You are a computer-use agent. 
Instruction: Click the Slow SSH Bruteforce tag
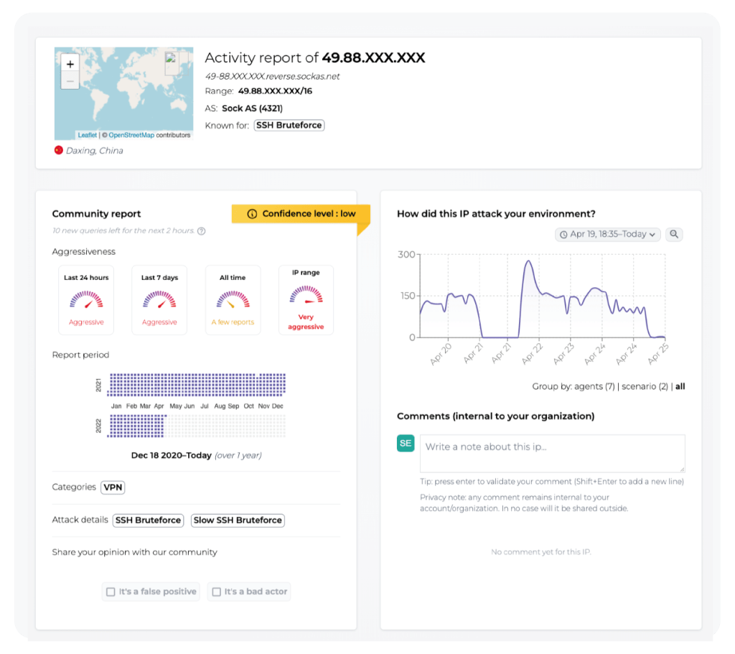pos(238,520)
